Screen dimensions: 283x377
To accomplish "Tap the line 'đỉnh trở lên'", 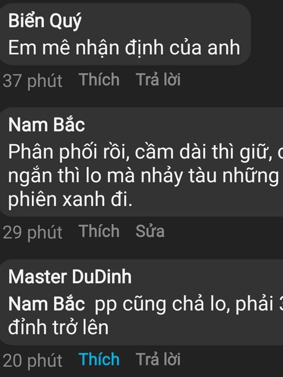I will coord(58,328).
